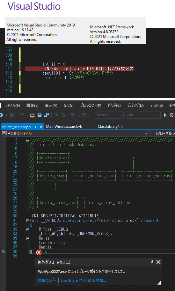Click the int ii = 4 line
The height and width of the screenshot is (291, 175).
[x=55, y=64]
